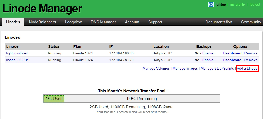Click the 99% Remaining bar segment
Screen dimensions: 263x119
(x=142, y=99)
